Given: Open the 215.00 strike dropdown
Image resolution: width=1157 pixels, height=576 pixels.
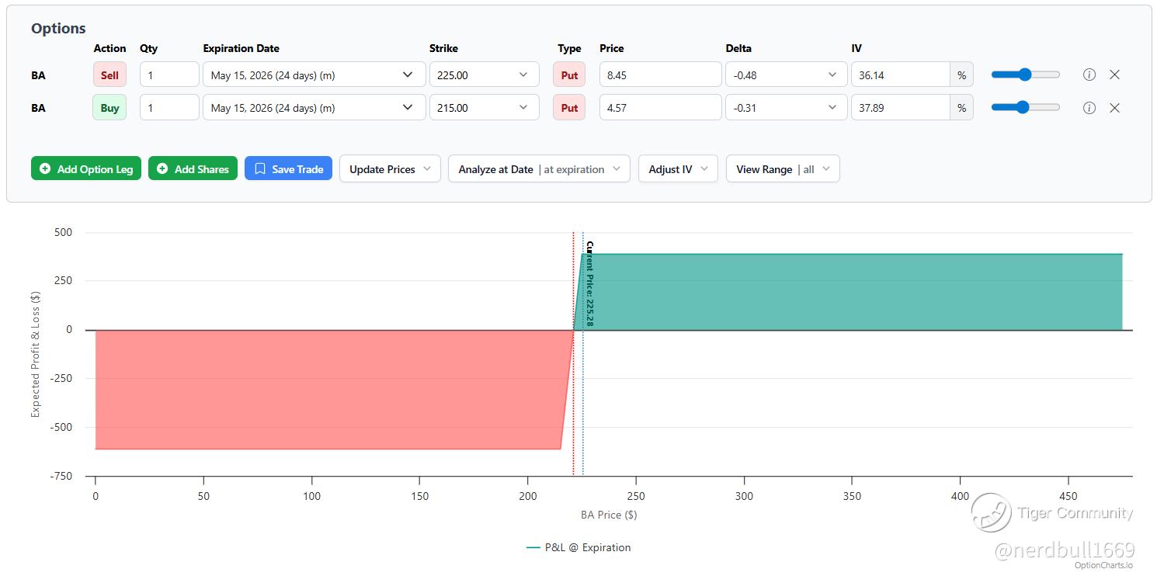Looking at the screenshot, I should (484, 108).
